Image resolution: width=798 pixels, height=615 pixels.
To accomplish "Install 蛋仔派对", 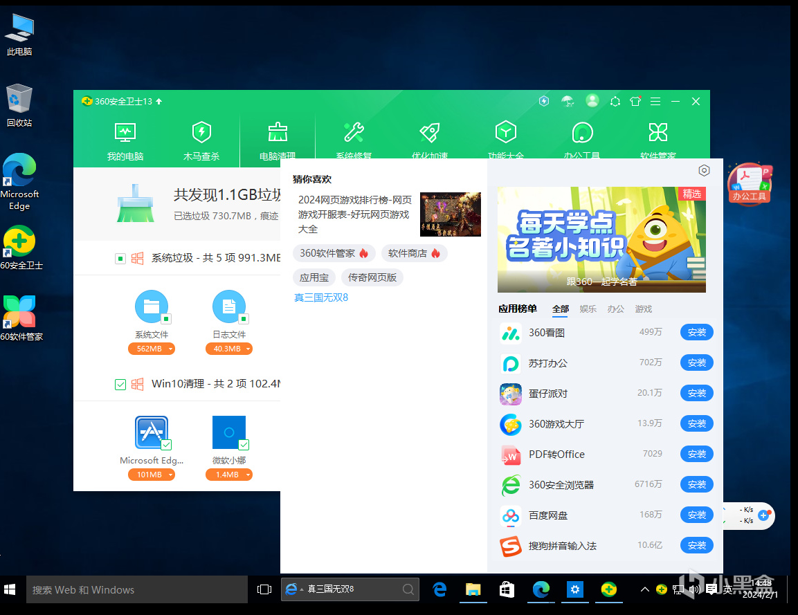I will 697,394.
